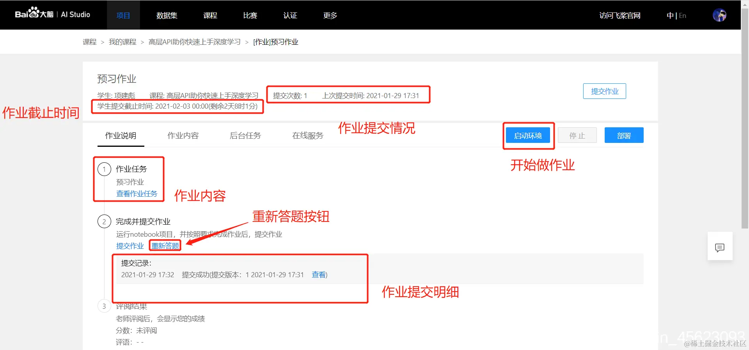Screen dimensions: 749x350
Task: Select the 后台任务 tab
Action: (x=245, y=135)
